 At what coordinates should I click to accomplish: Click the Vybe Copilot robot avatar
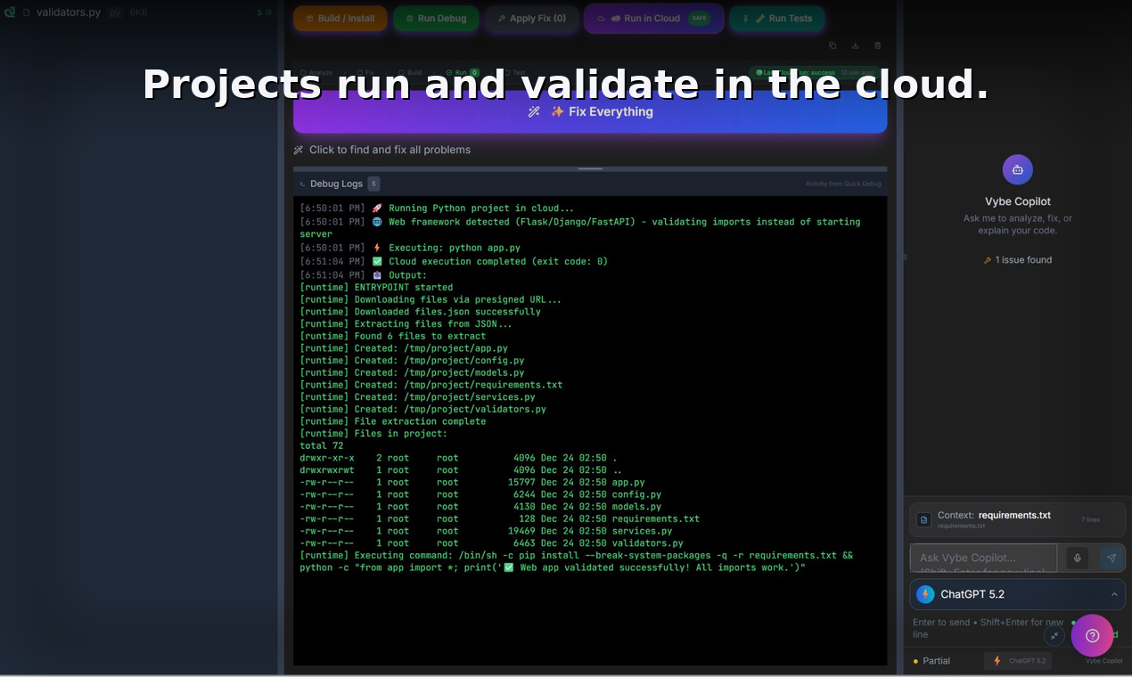[x=1018, y=169]
